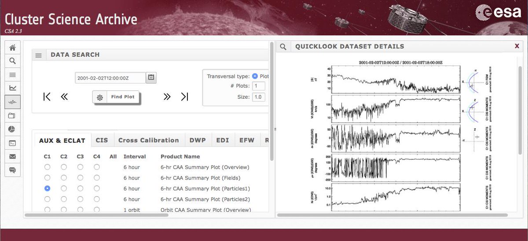Select C4 for 6-hr Summary Plot (Particles1)

97,188
